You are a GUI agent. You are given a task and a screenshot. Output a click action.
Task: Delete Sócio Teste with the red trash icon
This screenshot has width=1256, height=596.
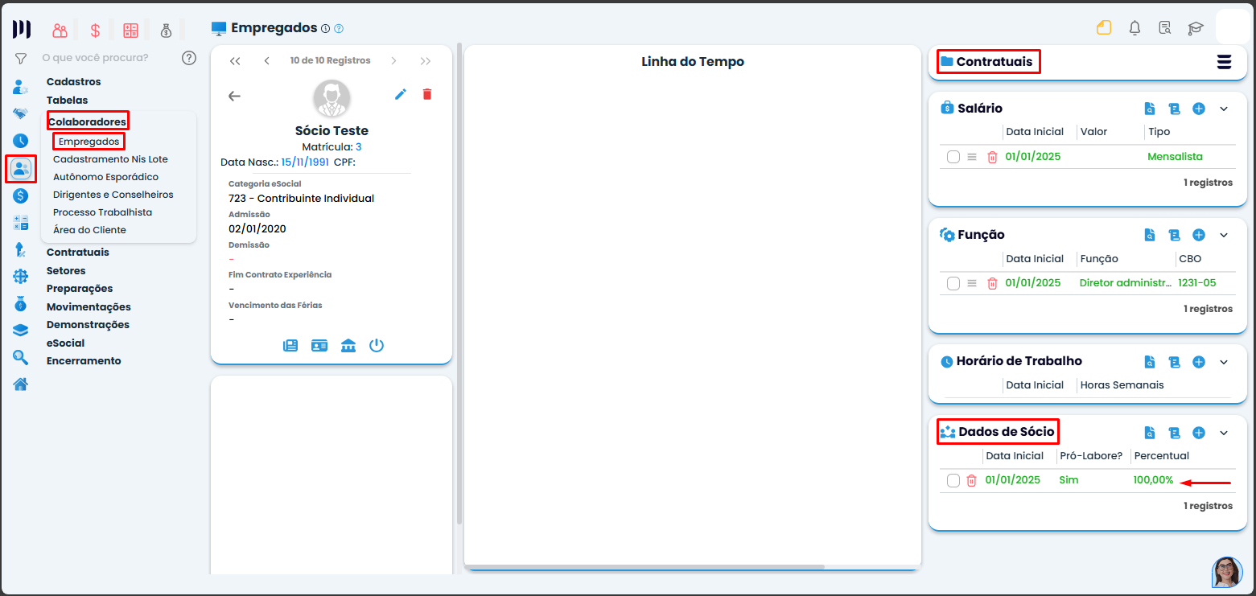427,94
